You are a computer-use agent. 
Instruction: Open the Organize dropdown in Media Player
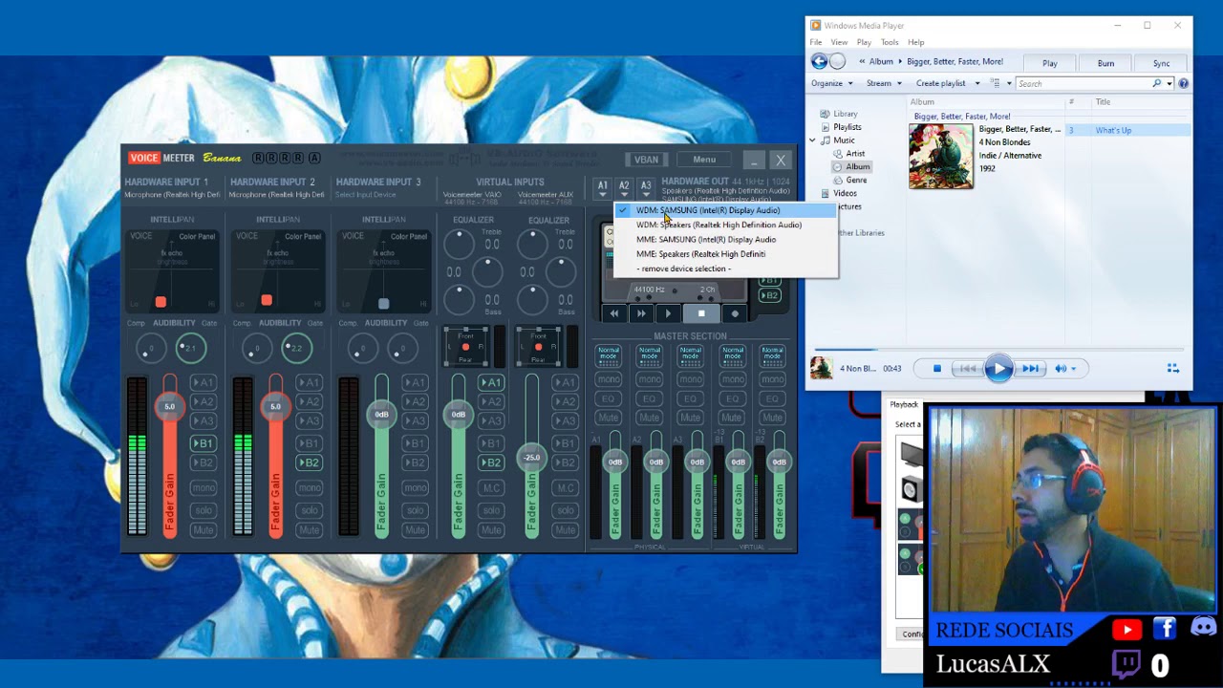coord(831,83)
